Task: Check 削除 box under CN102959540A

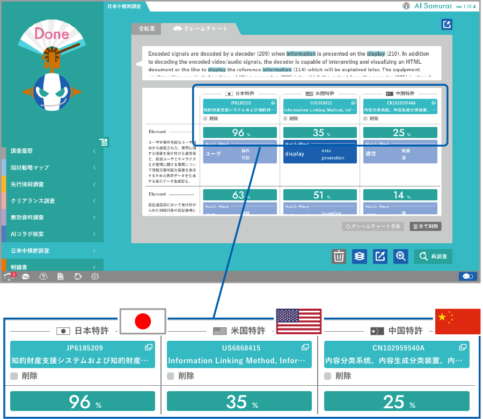Action: 366,118
